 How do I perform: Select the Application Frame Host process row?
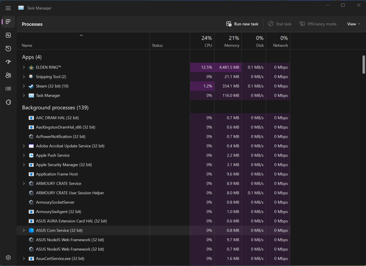point(153,174)
